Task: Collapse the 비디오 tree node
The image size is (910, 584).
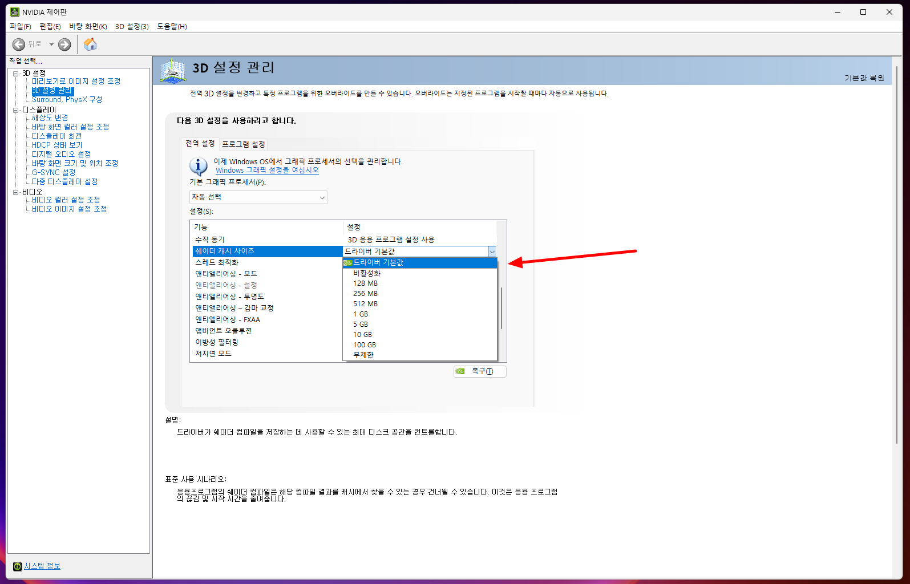Action: [16, 192]
